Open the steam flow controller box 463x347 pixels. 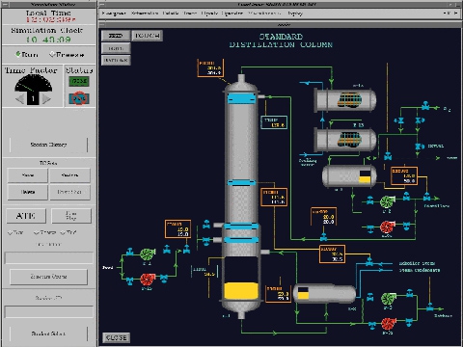pyautogui.click(x=333, y=254)
